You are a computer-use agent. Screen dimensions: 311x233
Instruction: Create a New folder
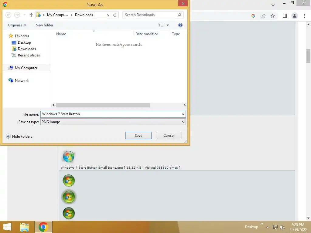pos(44,25)
